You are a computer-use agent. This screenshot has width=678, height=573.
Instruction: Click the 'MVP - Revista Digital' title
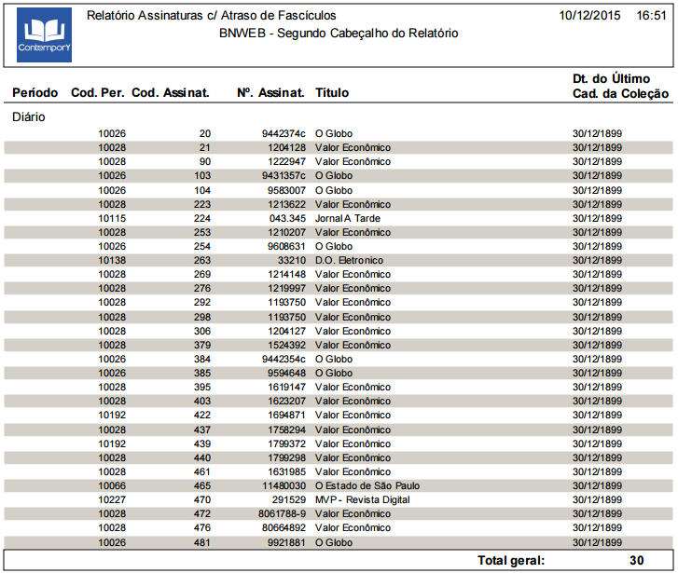pos(363,500)
